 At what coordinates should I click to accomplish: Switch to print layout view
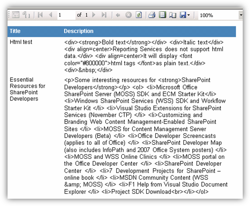coord(162,15)
